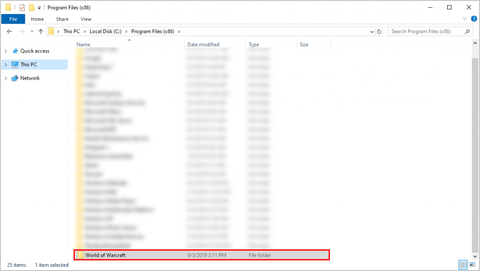
Task: Open Help with the blue question mark icon
Action: coord(473,19)
